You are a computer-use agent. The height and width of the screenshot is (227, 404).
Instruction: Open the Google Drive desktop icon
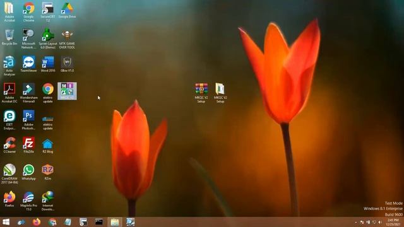[x=67, y=10]
